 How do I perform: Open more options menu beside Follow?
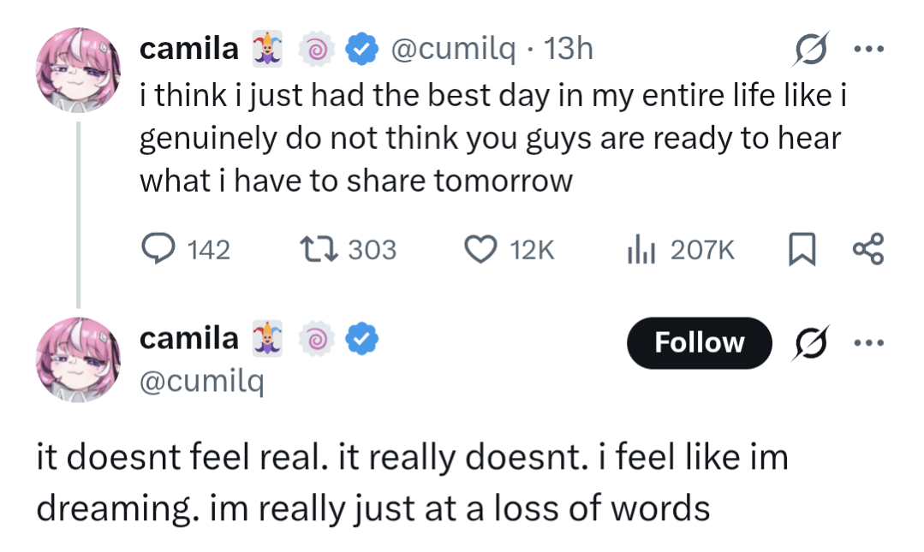869,342
